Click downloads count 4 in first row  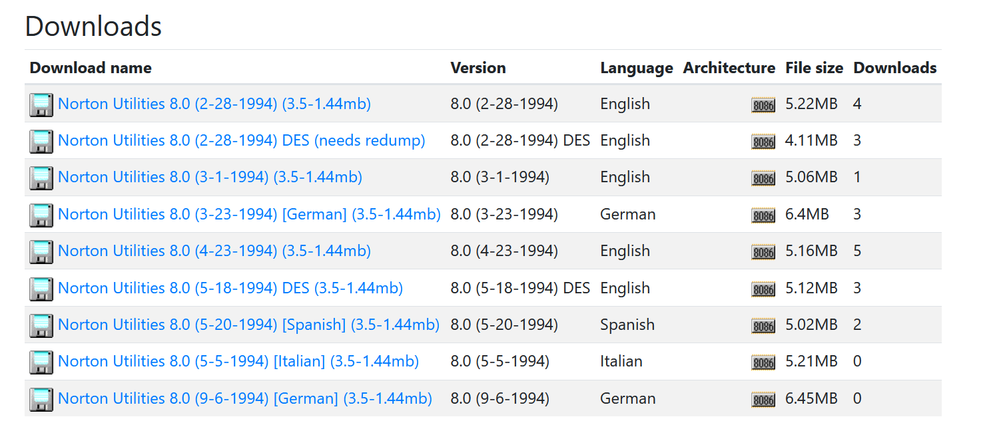tap(857, 104)
